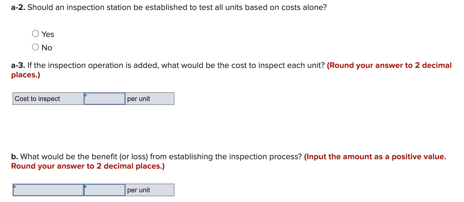464x202 pixels.
Task: Select the No radio button
Action: click(36, 47)
